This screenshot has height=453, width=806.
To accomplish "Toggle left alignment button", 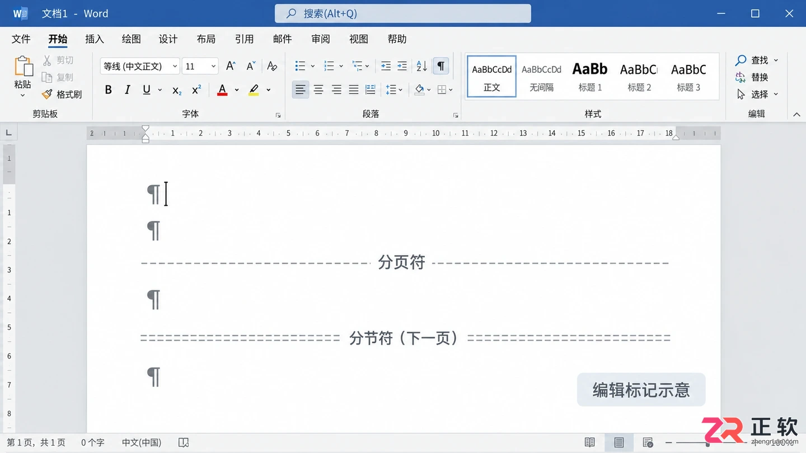I will tap(301, 89).
